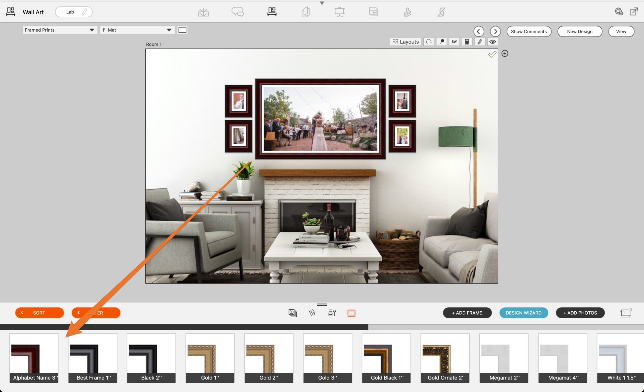Click the stacked layers templates icon
The width and height of the screenshot is (644, 392).
tap(312, 313)
